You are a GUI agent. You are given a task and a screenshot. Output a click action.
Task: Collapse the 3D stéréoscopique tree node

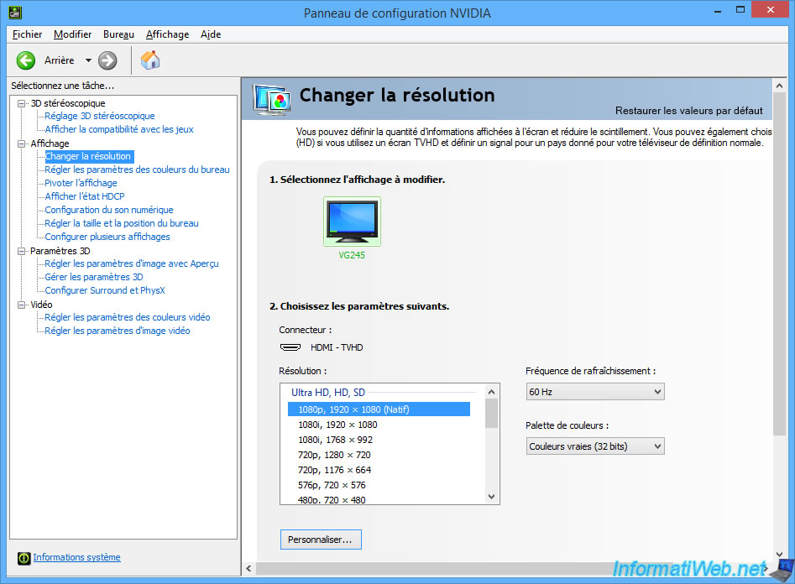point(22,103)
